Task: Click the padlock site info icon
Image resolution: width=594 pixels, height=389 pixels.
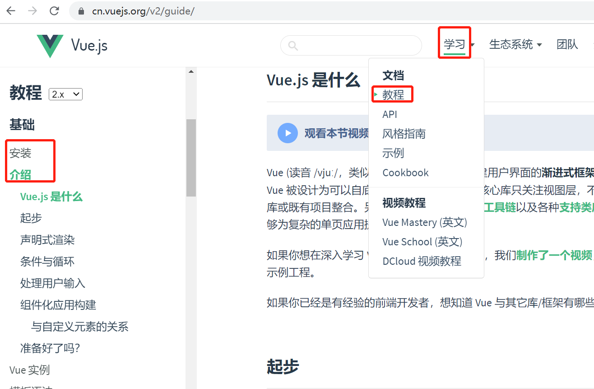Action: coord(82,11)
